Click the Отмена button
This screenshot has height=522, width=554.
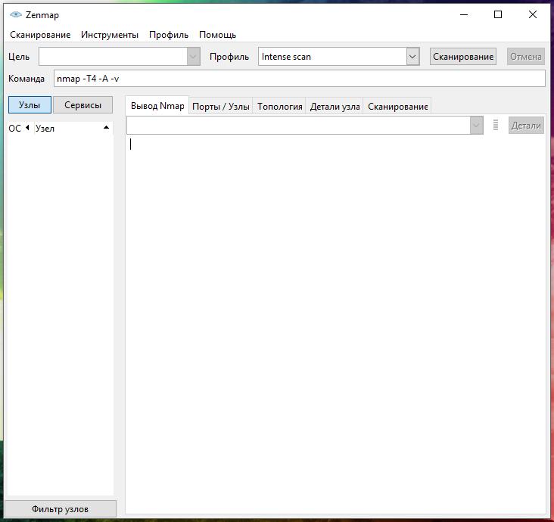click(x=525, y=57)
